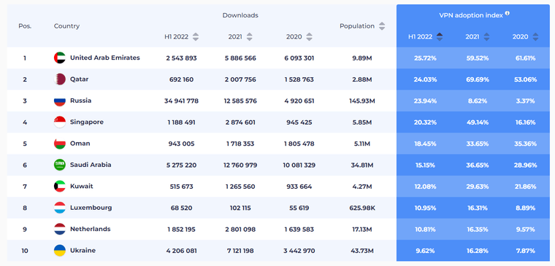This screenshot has width=555, height=266.
Task: Click Ukraine 2021 downloads 7 121 198
Action: click(x=240, y=251)
